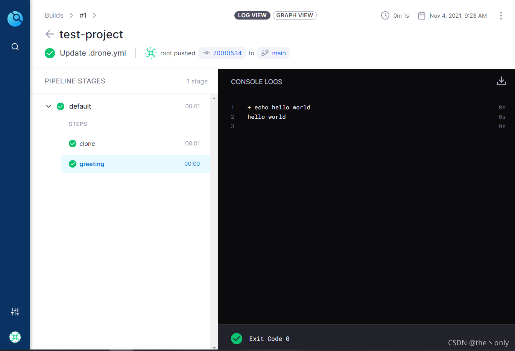
Task: Go back using the left arrow icon
Action: (x=49, y=34)
